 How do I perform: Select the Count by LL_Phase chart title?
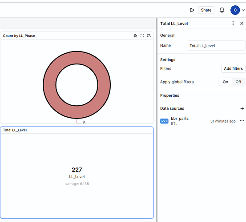19,36
